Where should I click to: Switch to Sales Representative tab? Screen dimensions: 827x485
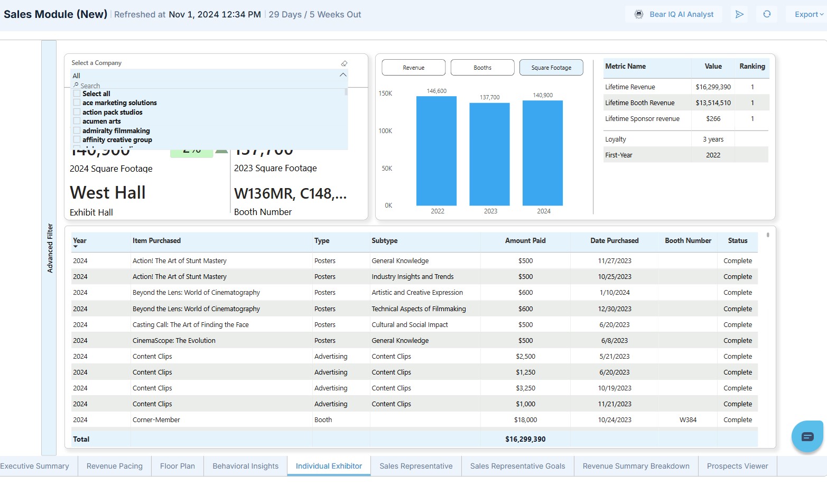click(416, 466)
